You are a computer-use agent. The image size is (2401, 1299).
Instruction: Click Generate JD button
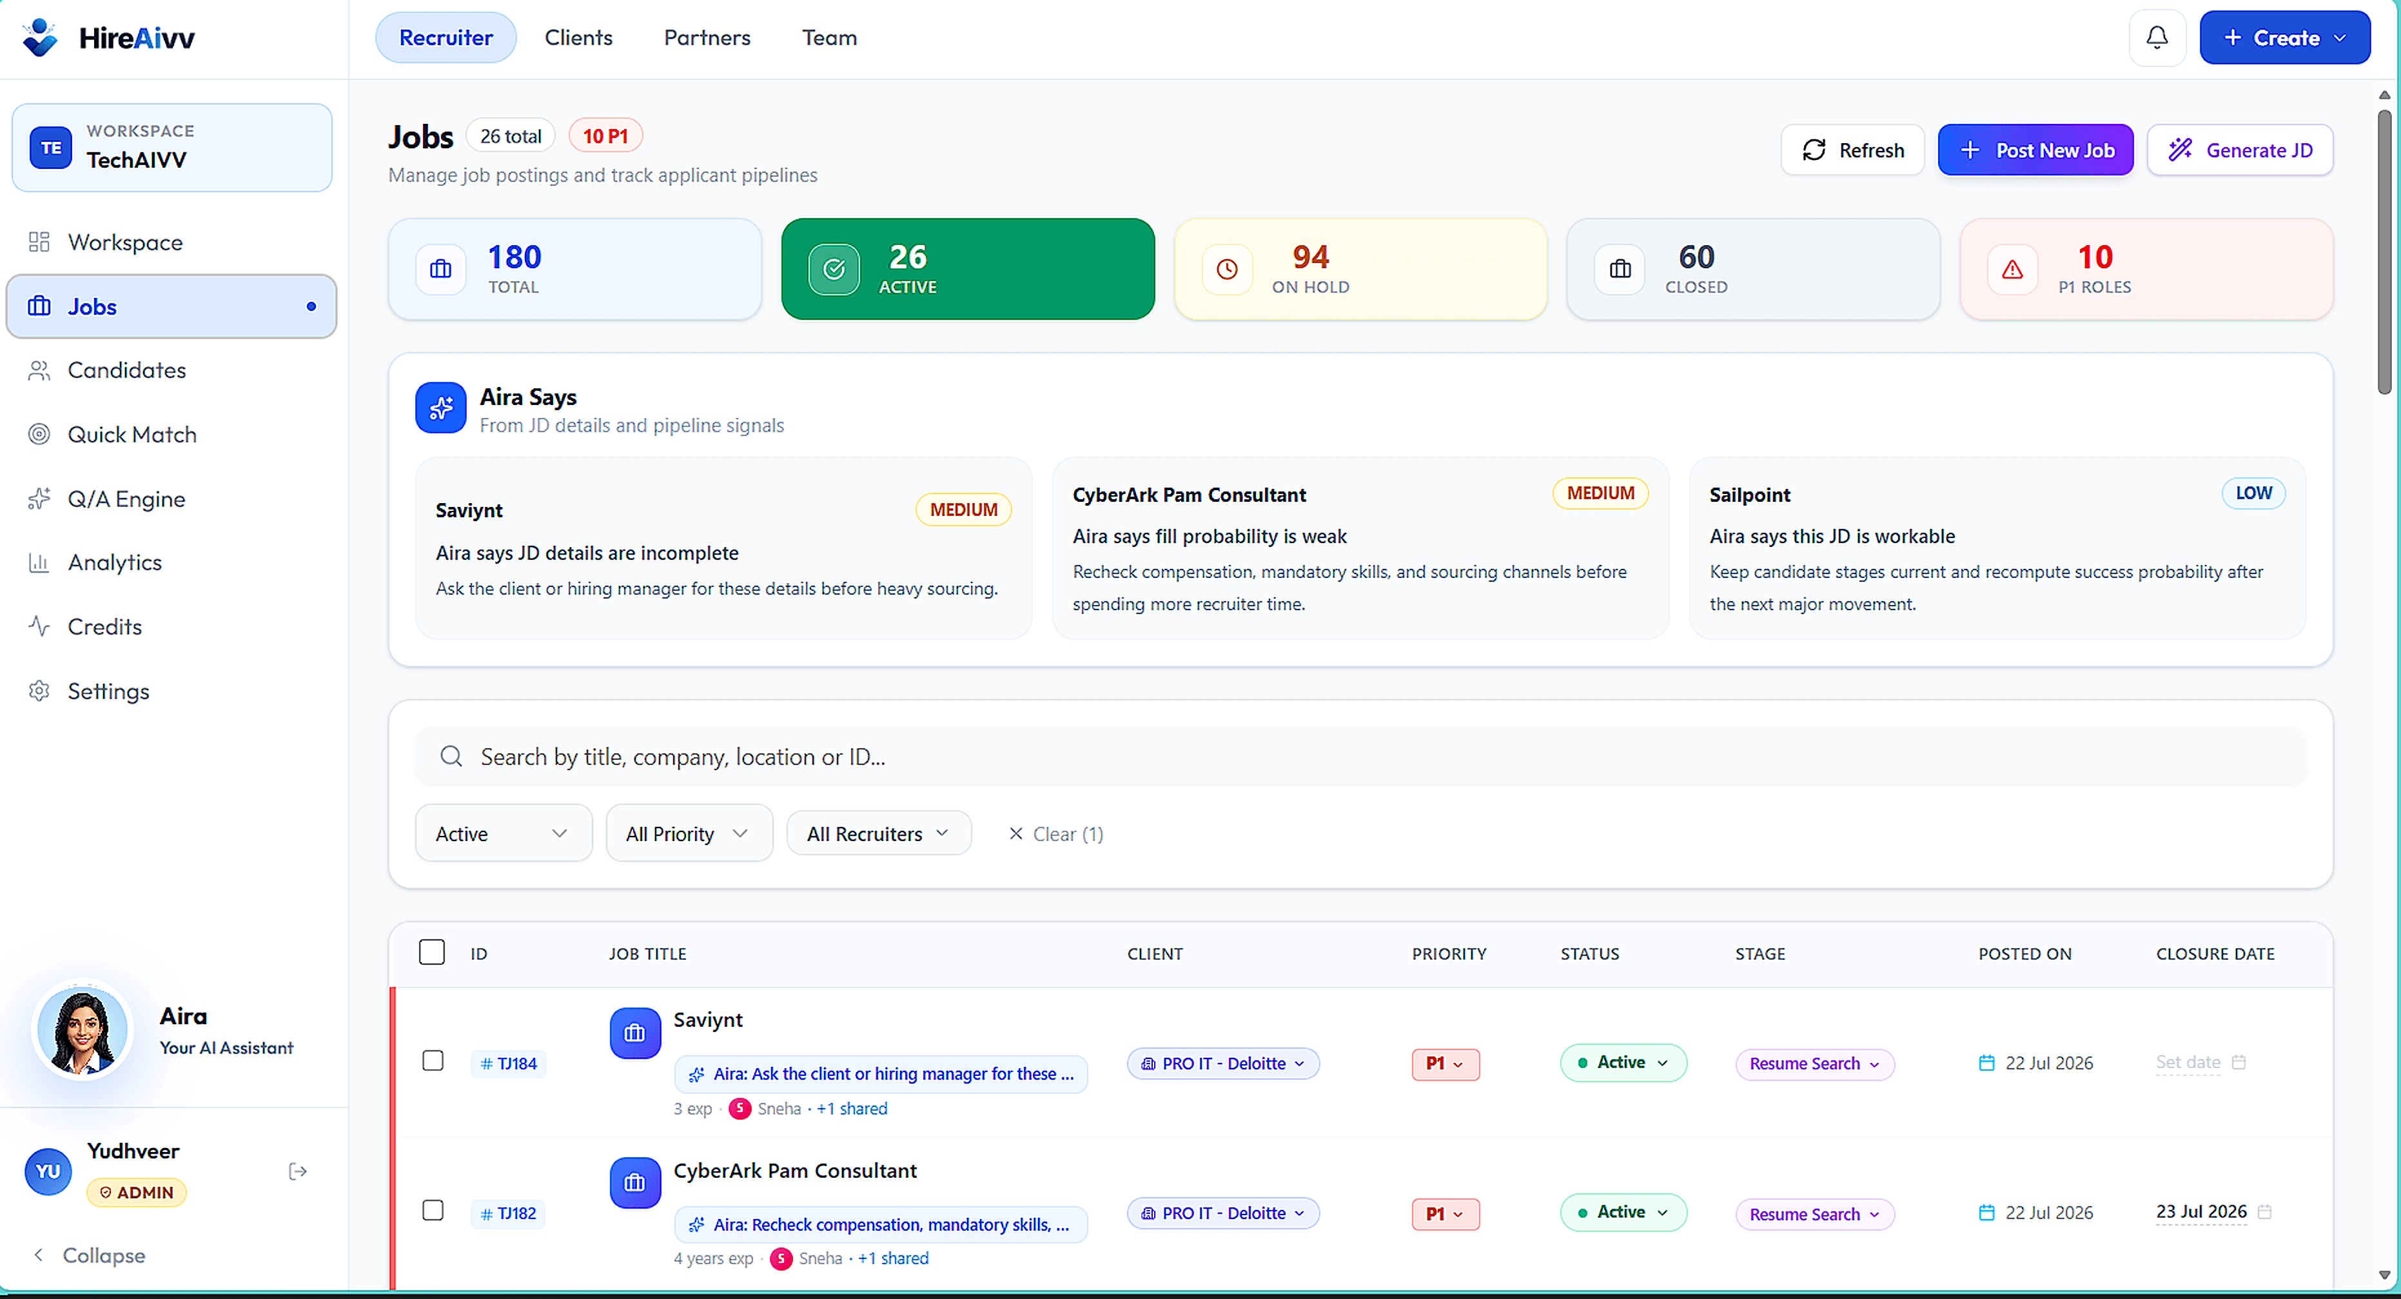(x=2240, y=150)
